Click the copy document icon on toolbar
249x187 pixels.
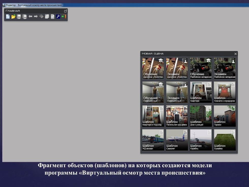tap(47, 16)
